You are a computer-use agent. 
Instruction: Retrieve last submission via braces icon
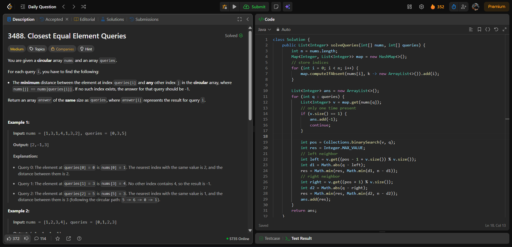(x=488, y=29)
